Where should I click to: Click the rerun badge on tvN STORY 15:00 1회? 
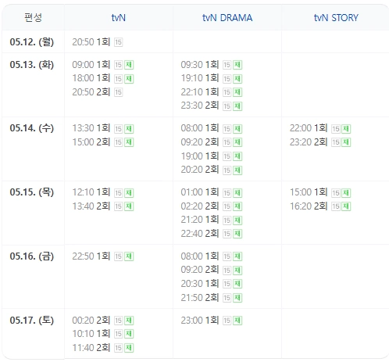346,193
